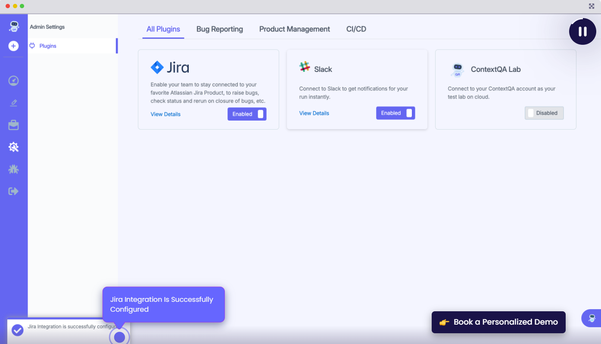Viewport: 601px width, 344px height.
Task: Open the briefcase icon in sidebar
Action: (x=14, y=125)
